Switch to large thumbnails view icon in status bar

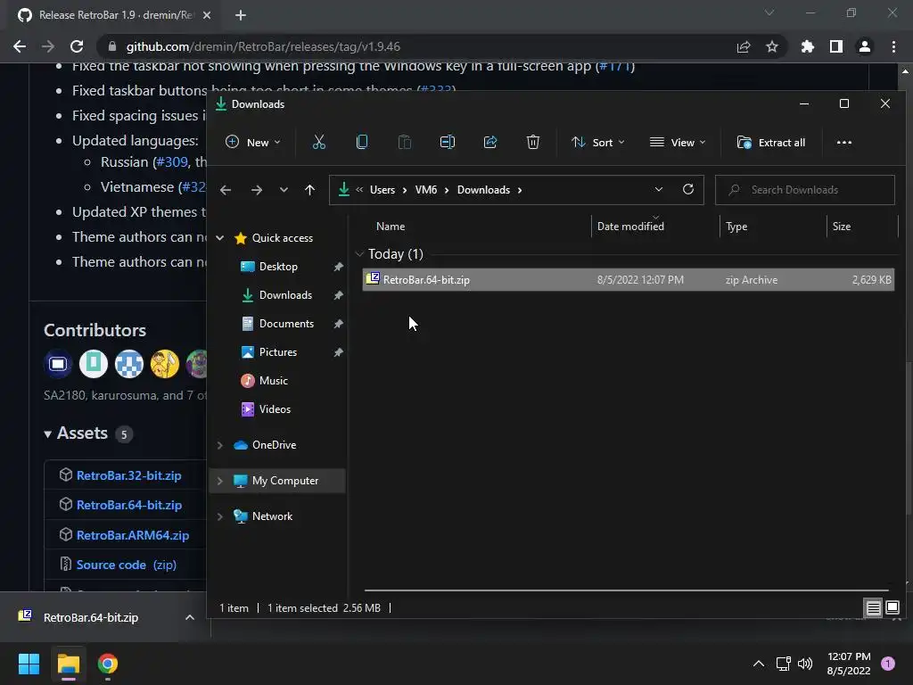pos(892,608)
